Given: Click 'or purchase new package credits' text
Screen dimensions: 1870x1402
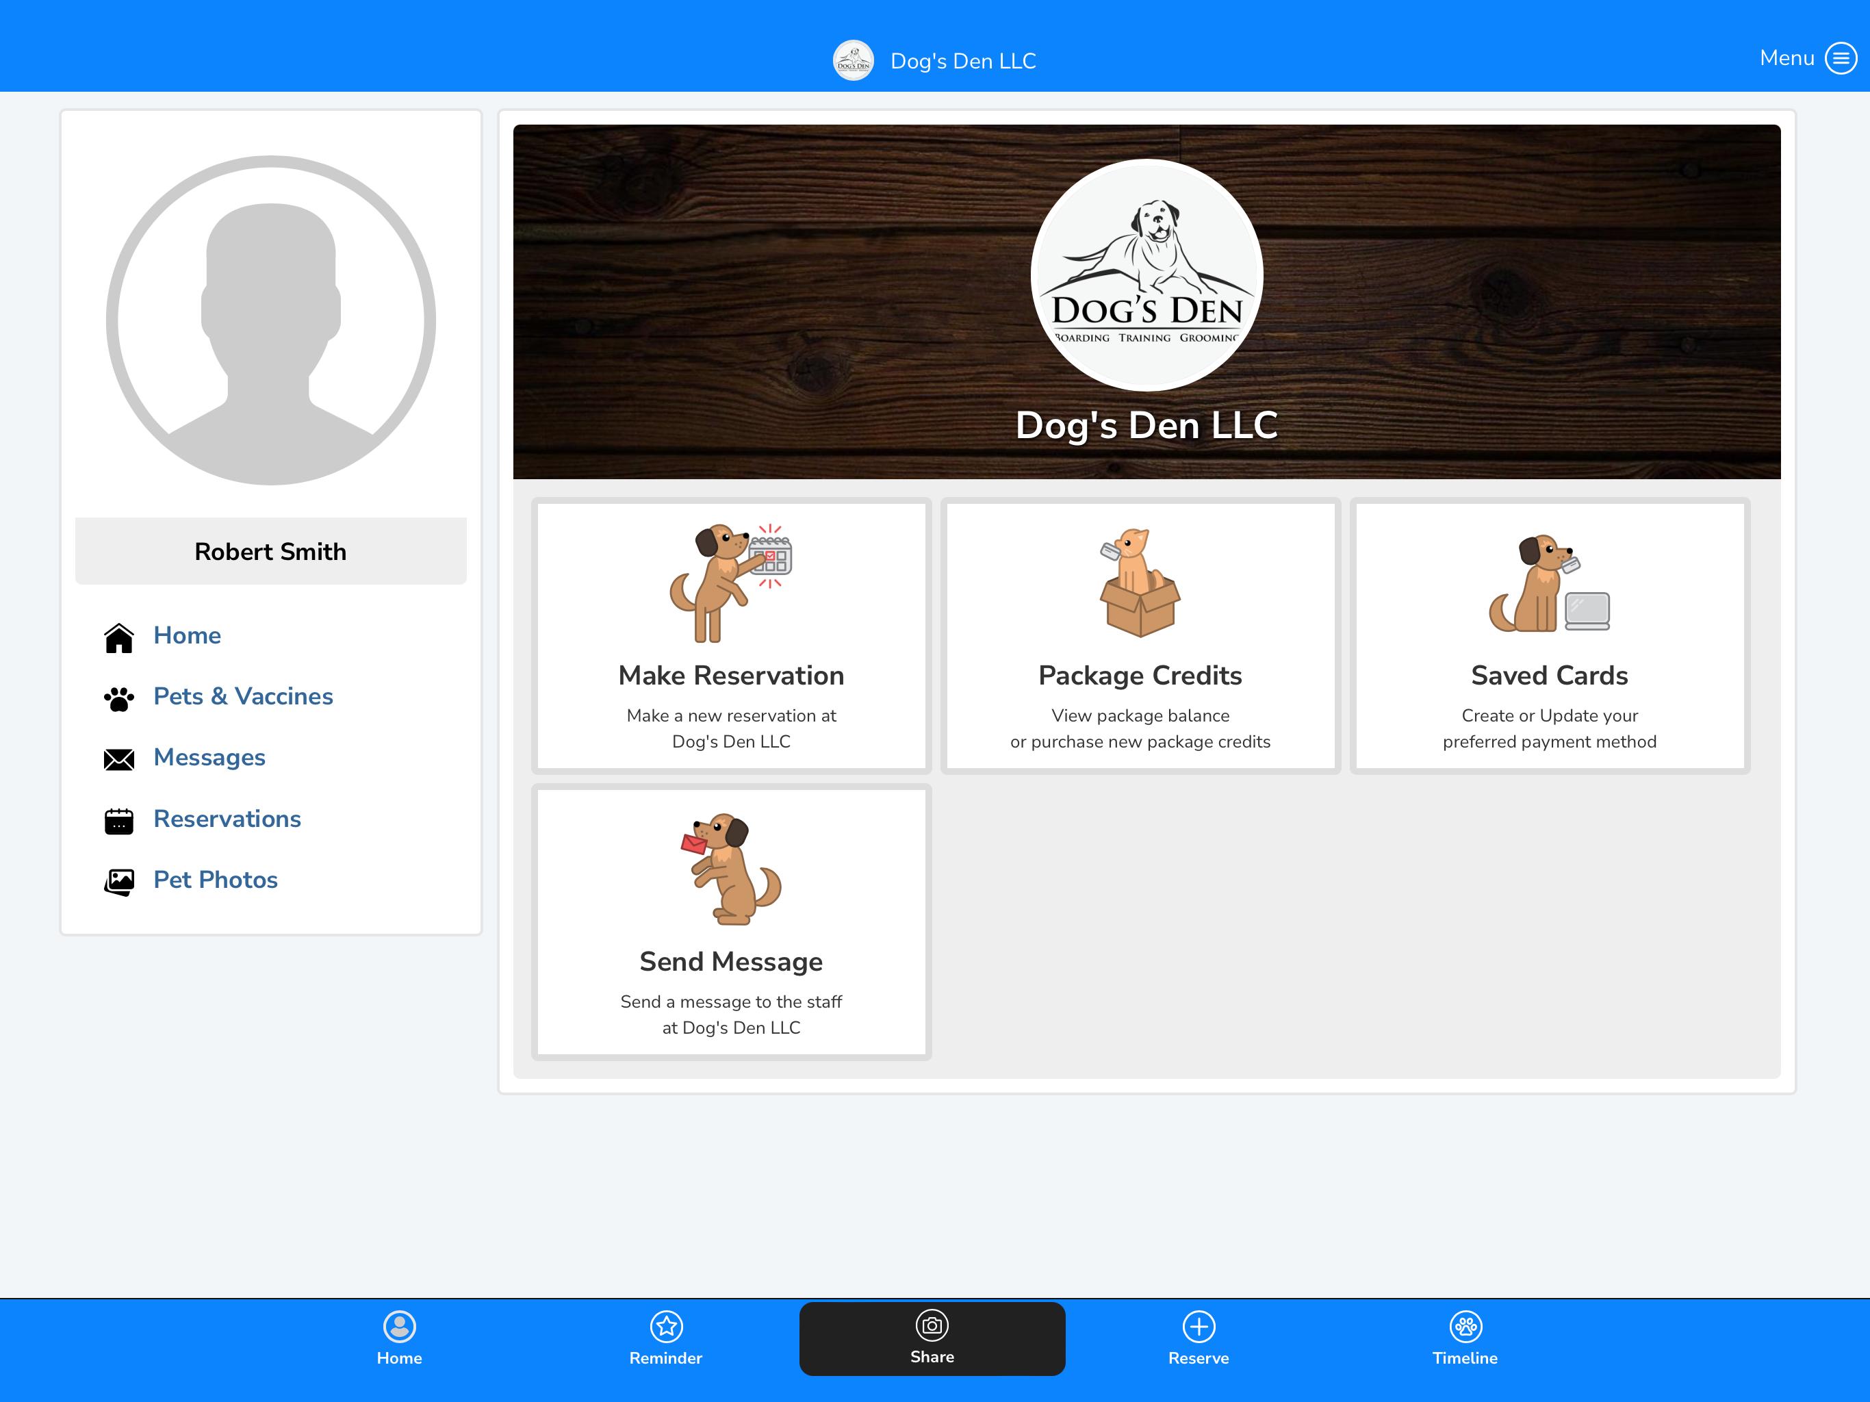Looking at the screenshot, I should 1140,741.
